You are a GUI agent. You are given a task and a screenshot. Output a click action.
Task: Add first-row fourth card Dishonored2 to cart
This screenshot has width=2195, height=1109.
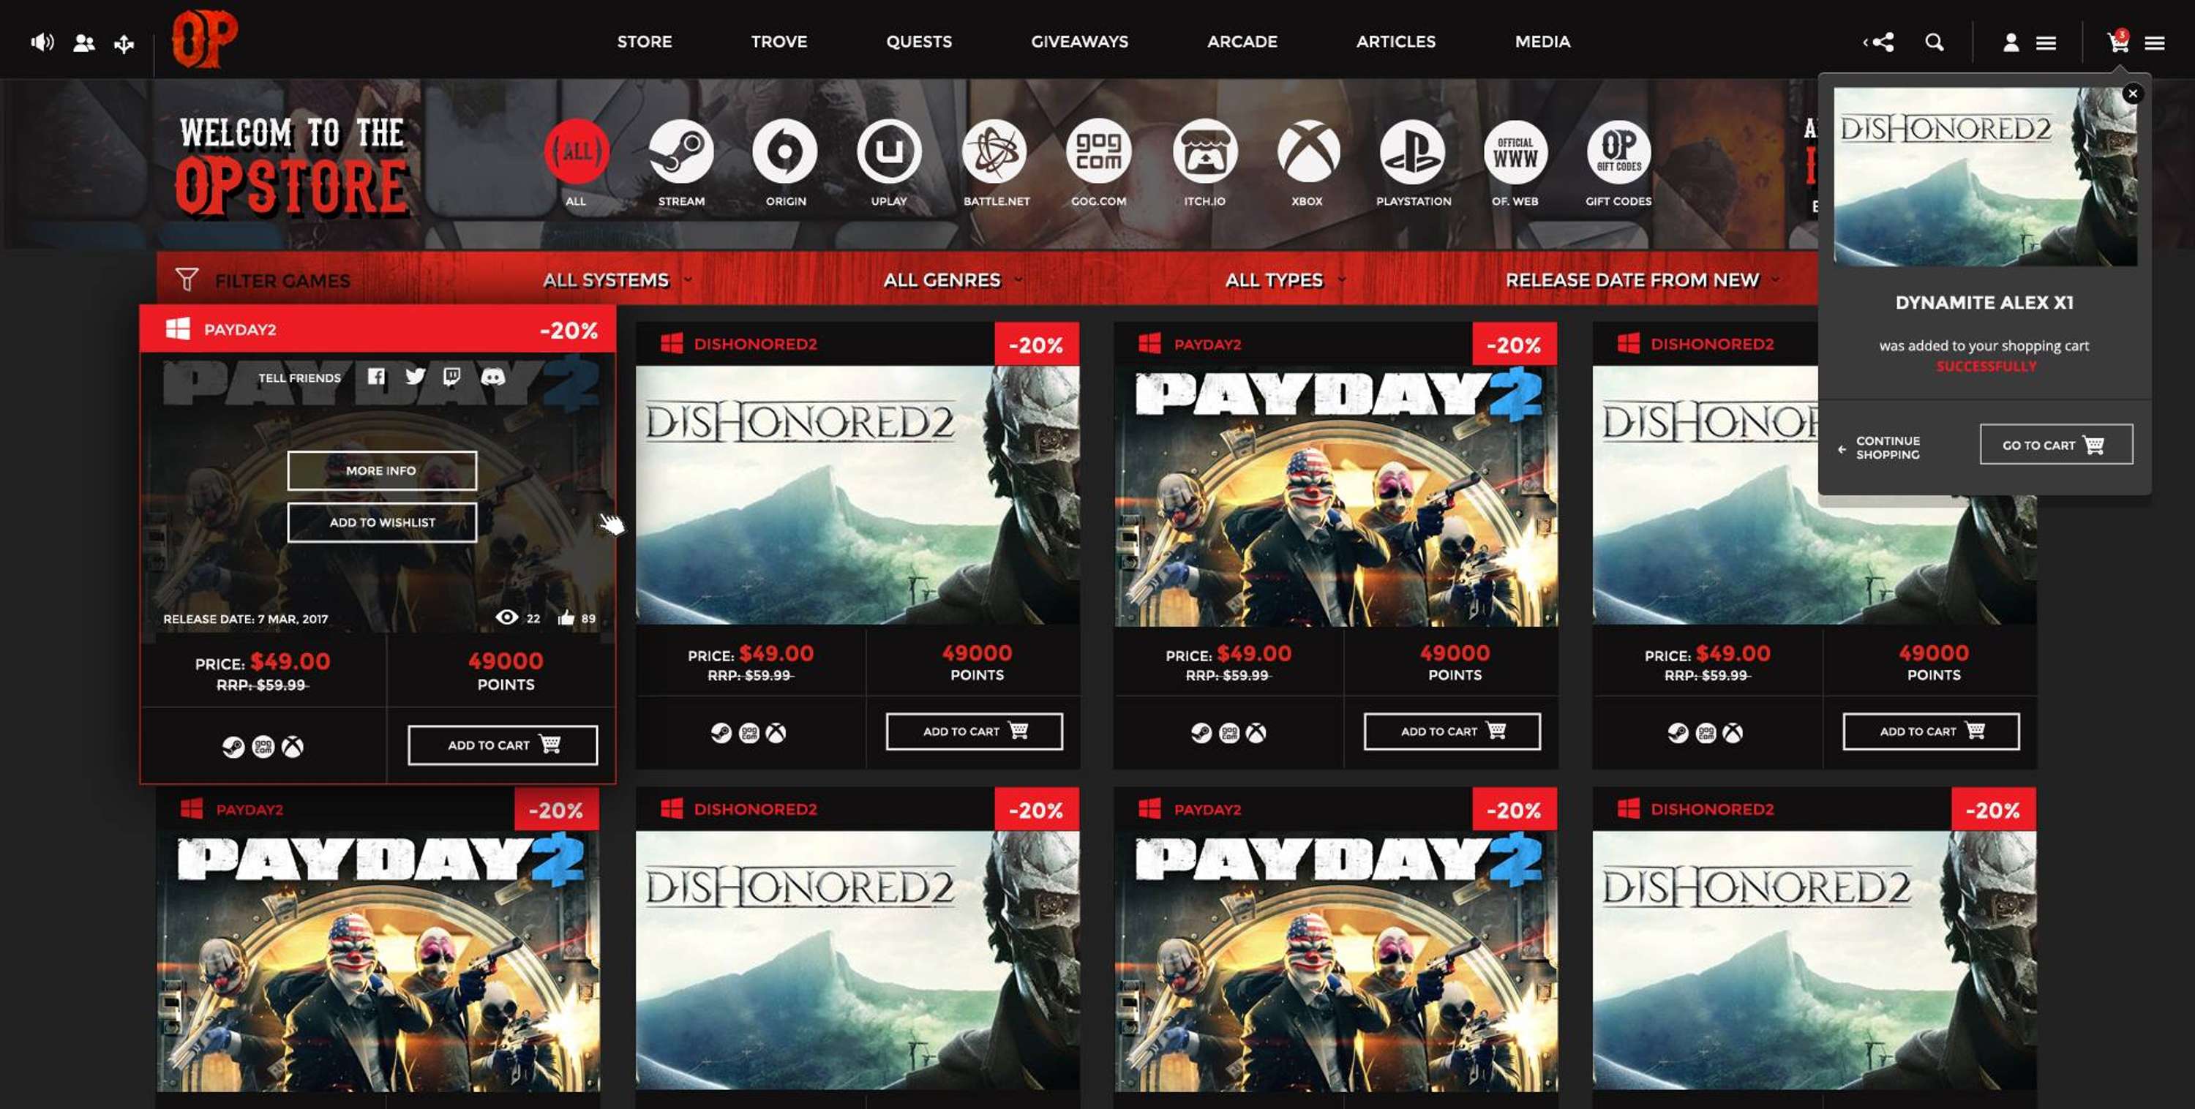(1931, 732)
